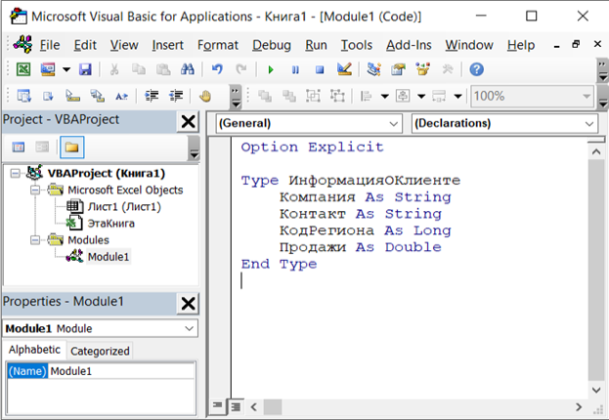Open the Insert object dropdown arrow
Screen dimensions: 609x420
point(66,70)
